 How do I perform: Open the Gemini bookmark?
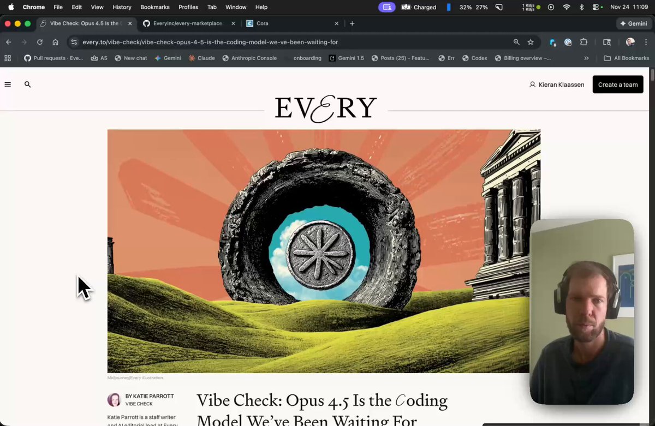168,58
